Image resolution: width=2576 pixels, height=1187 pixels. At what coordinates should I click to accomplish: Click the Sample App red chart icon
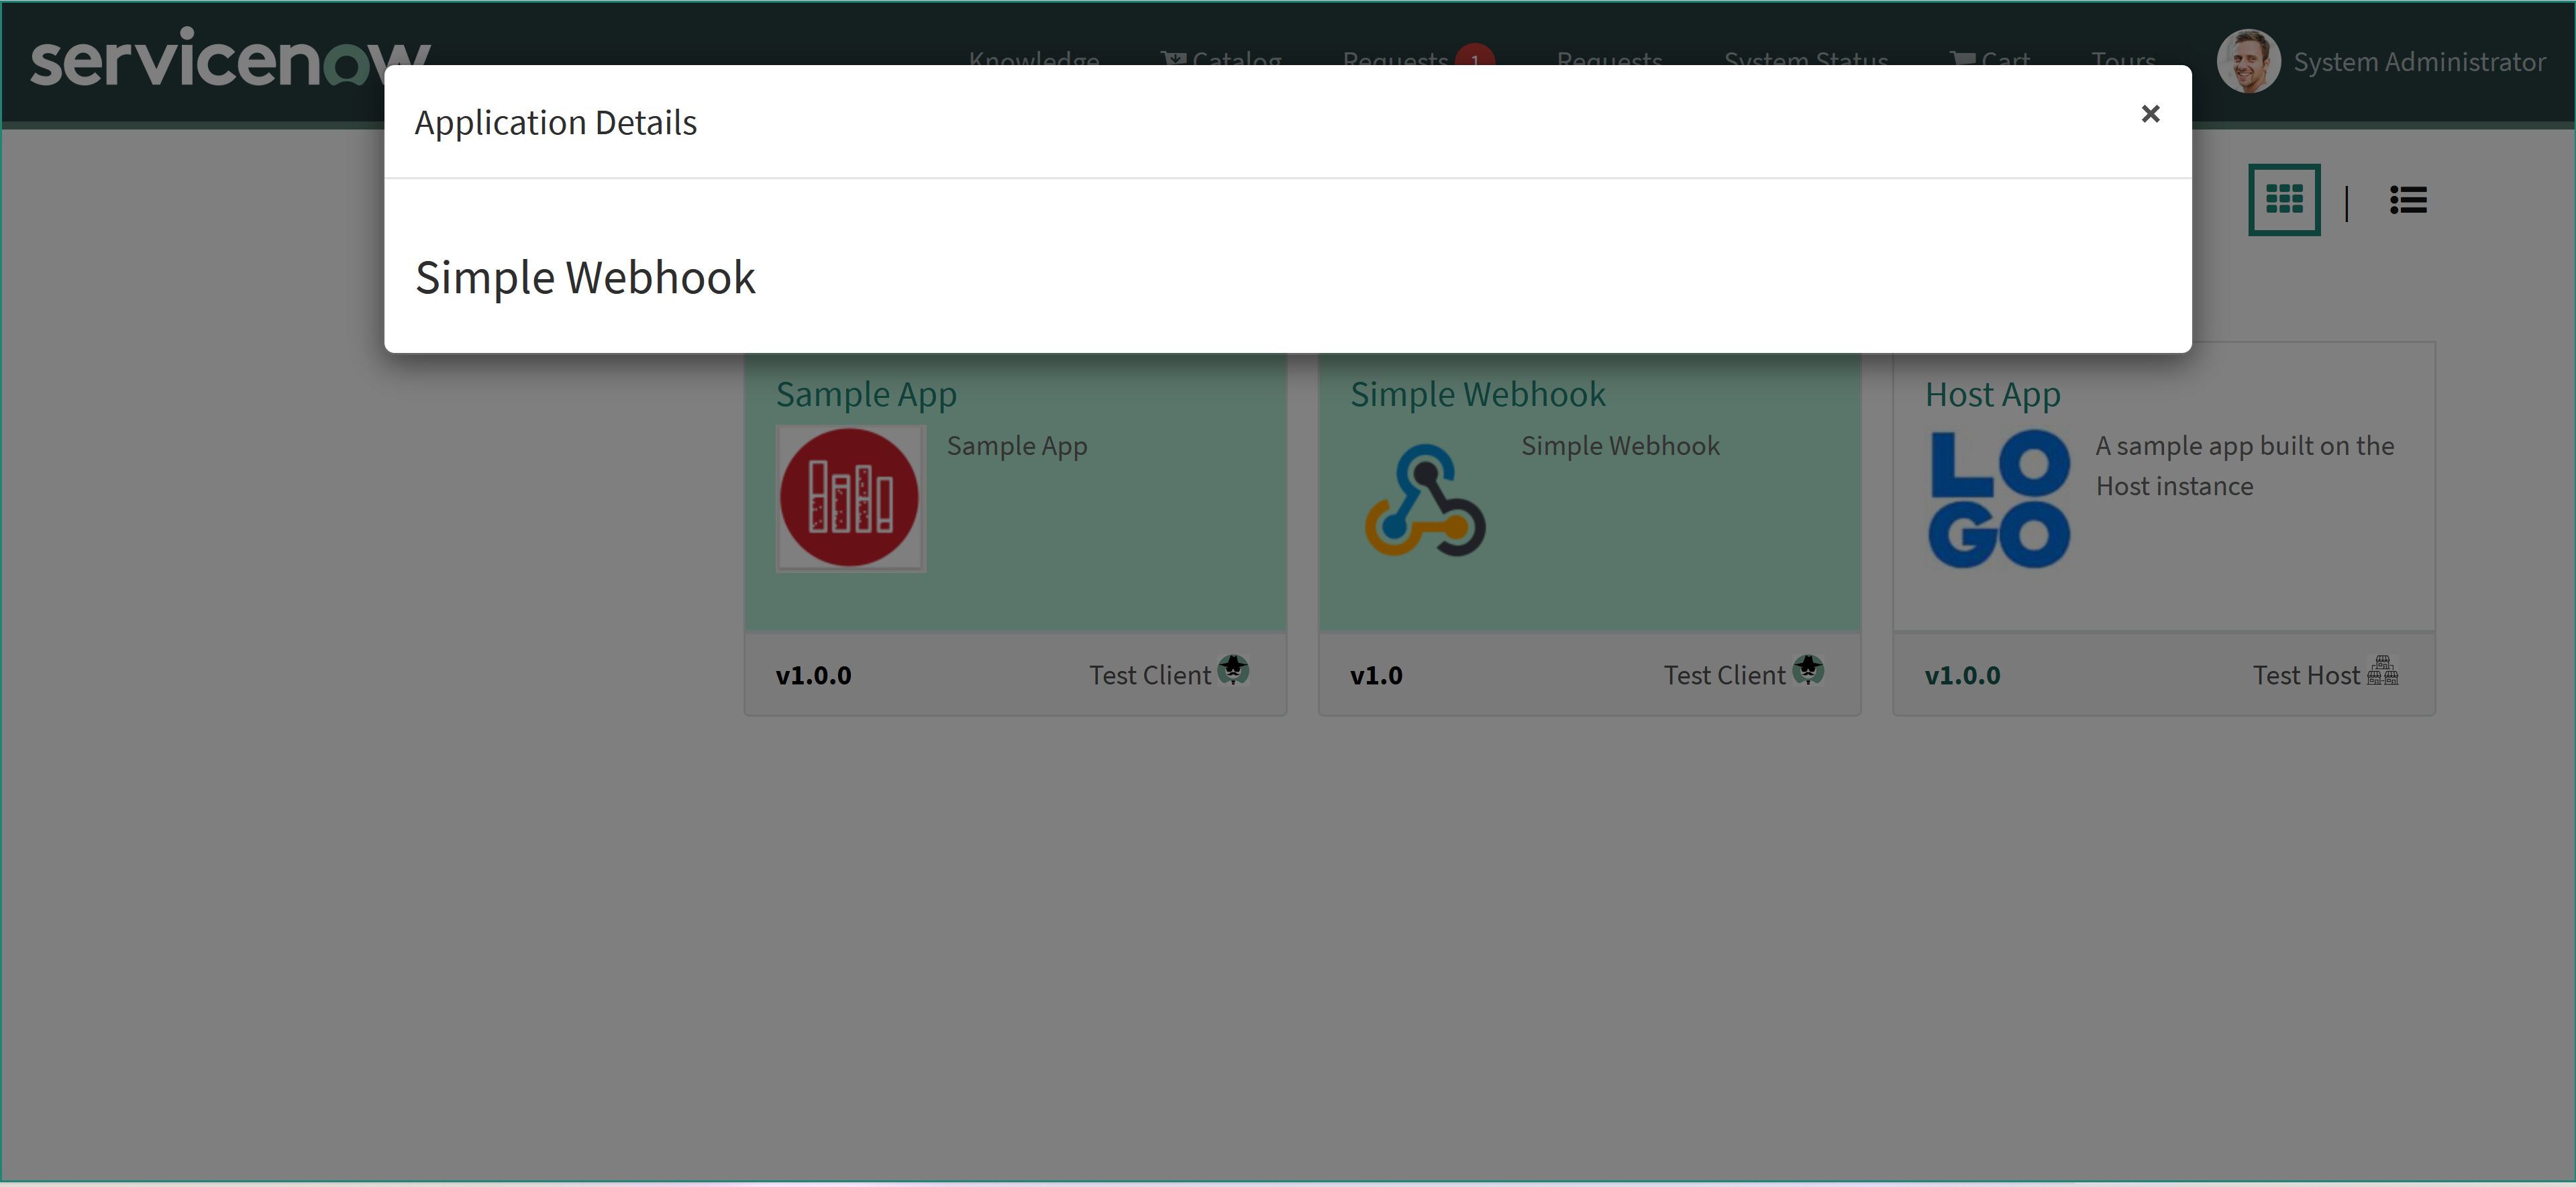pos(850,498)
